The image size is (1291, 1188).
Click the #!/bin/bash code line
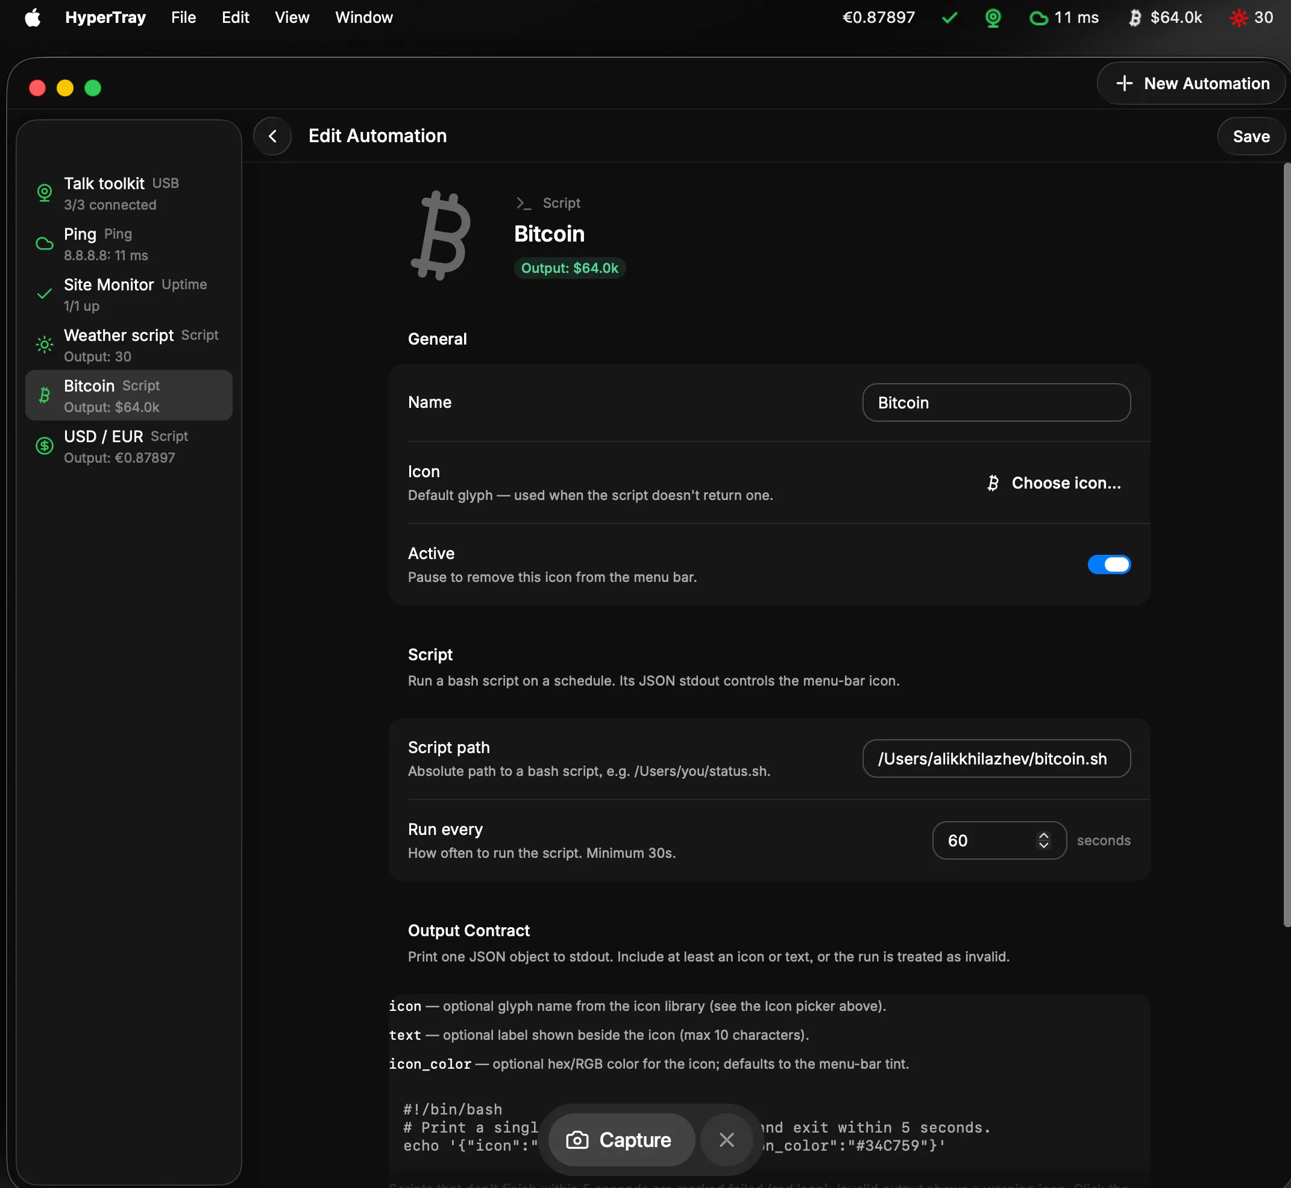click(x=453, y=1109)
